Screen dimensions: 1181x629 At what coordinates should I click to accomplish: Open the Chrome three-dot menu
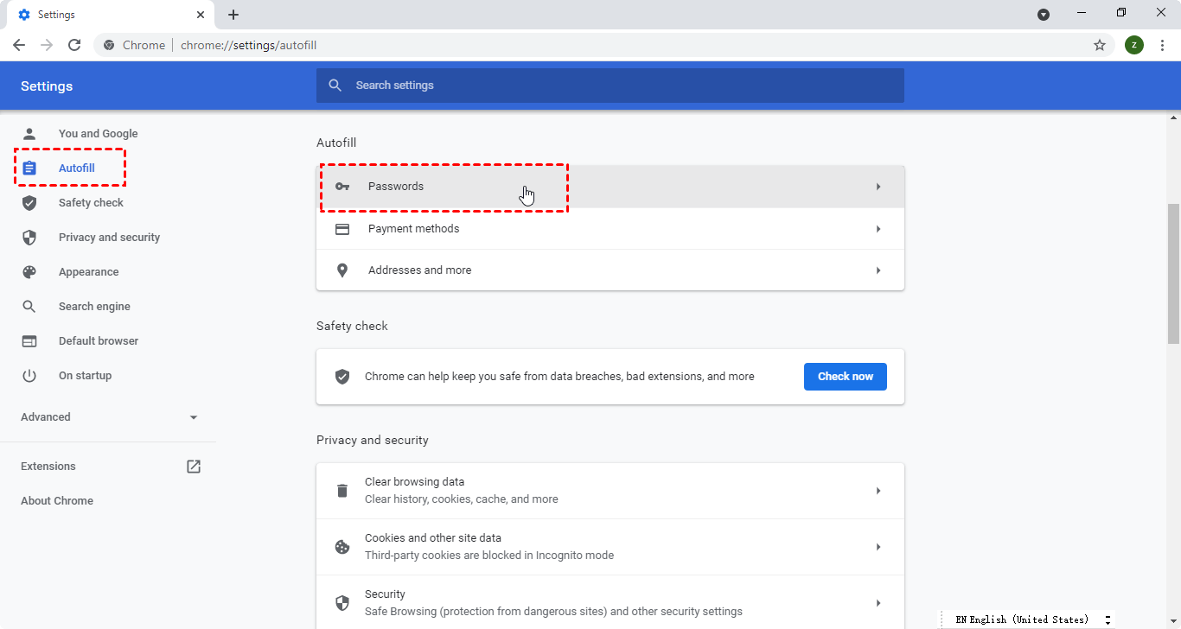1162,45
